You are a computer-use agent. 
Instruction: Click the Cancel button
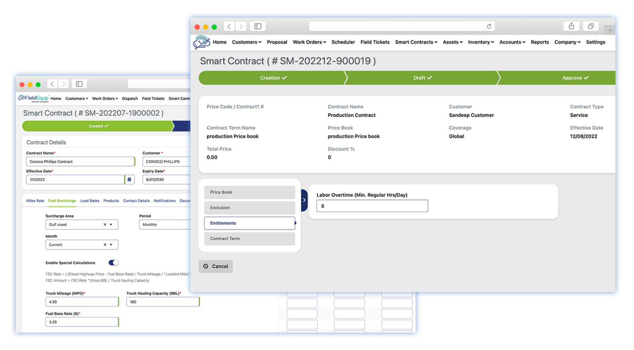(215, 266)
